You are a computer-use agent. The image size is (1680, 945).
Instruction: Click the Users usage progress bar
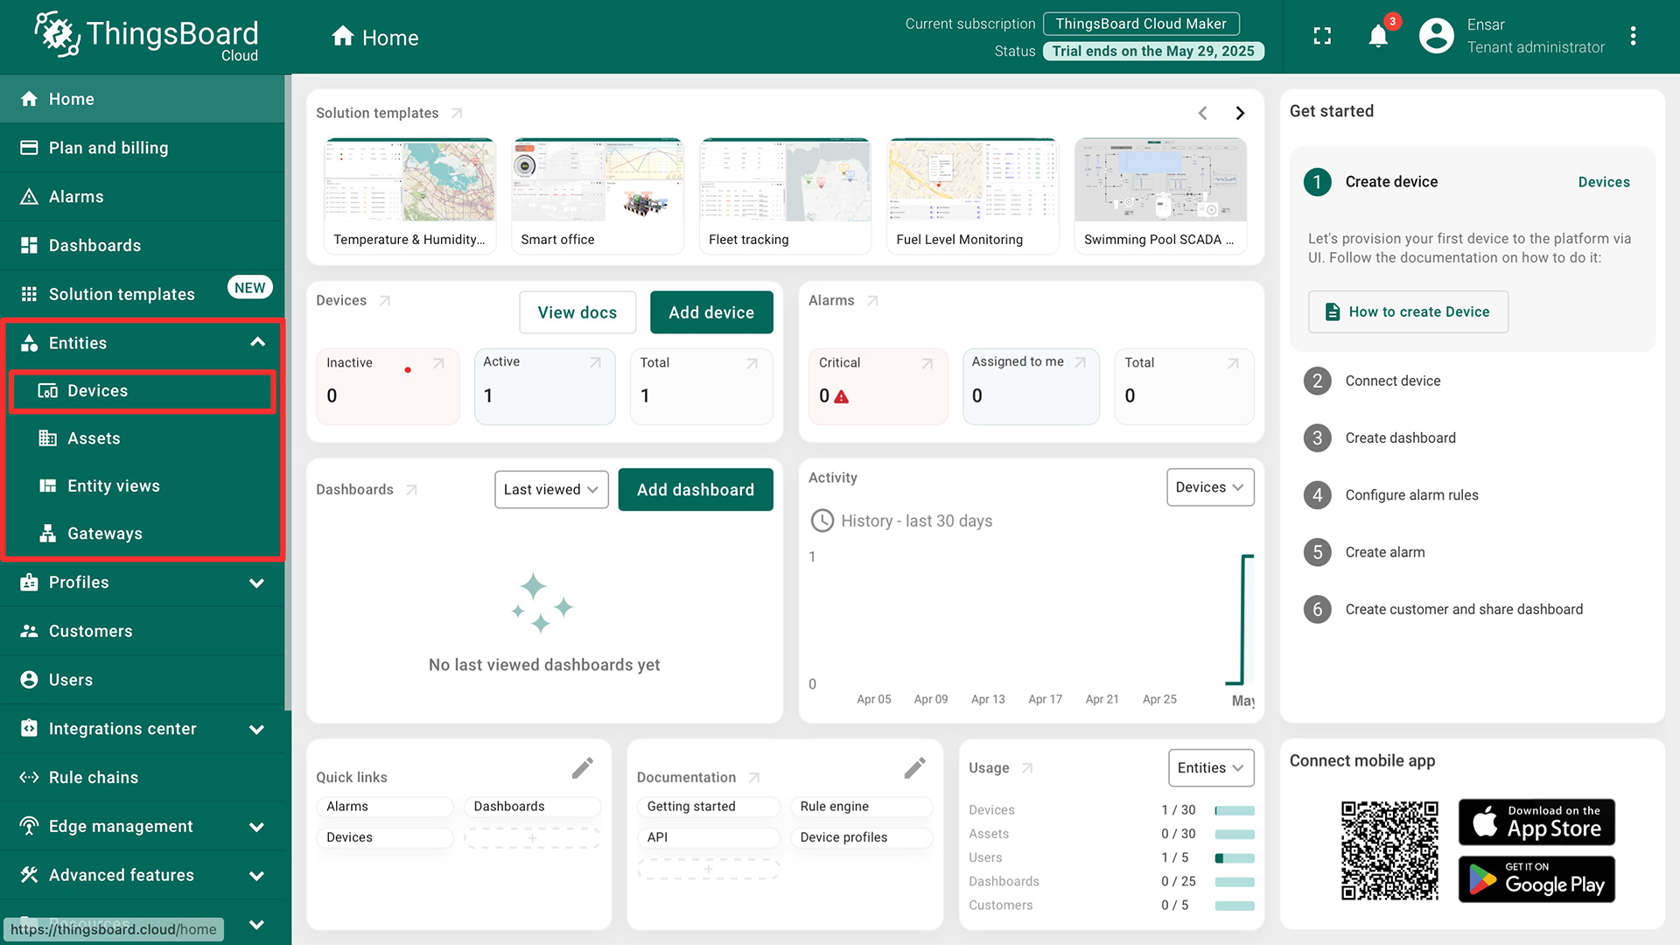point(1235,857)
